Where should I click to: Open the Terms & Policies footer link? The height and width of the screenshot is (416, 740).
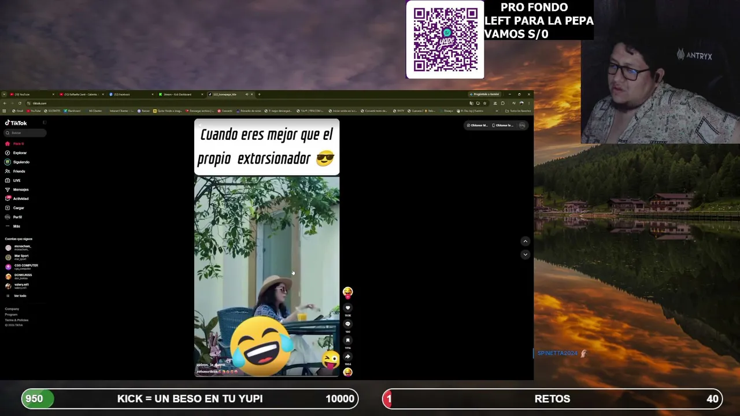16,320
